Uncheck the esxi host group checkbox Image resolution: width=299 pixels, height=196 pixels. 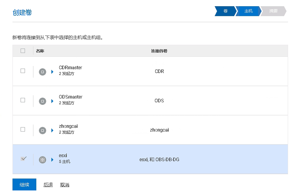point(23,159)
